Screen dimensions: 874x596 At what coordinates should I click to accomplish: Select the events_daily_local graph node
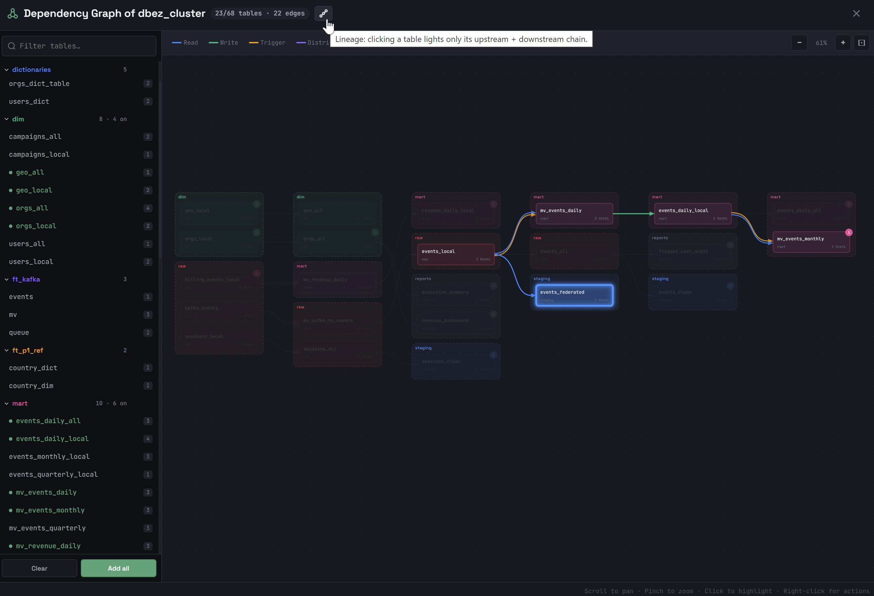693,213
